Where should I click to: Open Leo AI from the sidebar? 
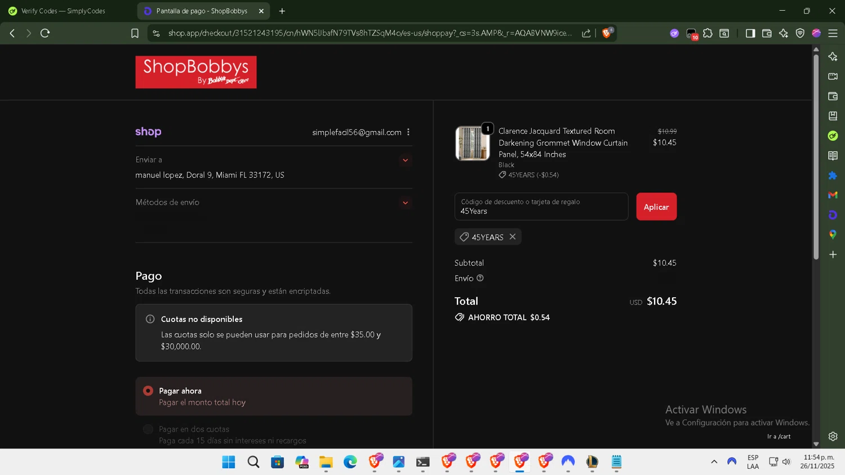833,56
